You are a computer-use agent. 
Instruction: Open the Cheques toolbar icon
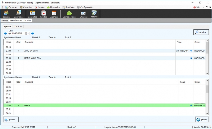click(83, 14)
